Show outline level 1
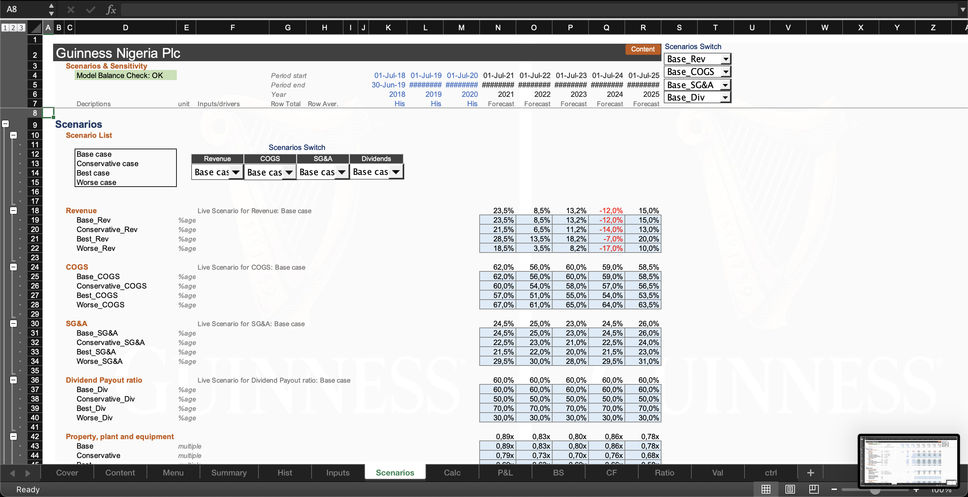Screen dimensions: 968x497 pyautogui.click(x=5, y=28)
